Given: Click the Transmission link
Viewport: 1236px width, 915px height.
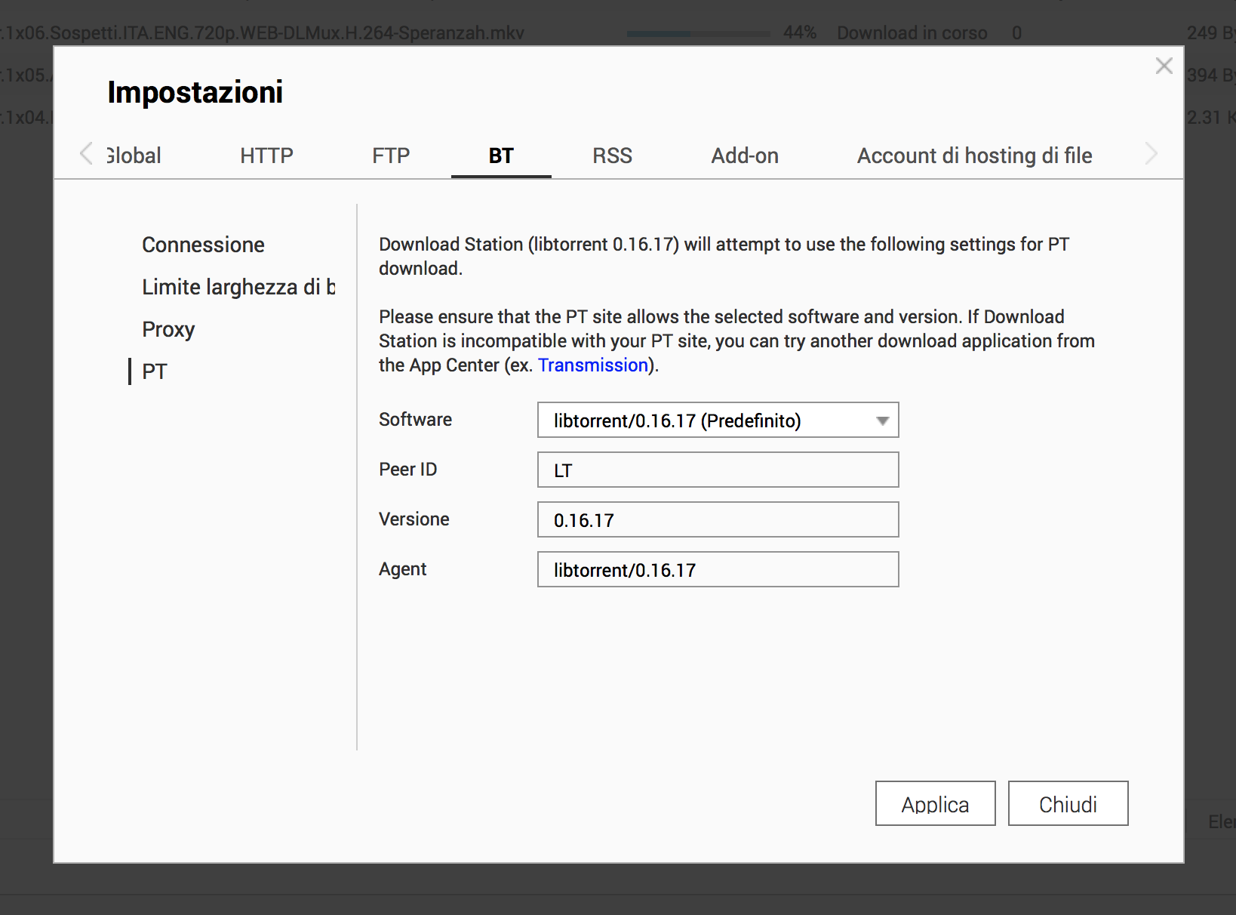Looking at the screenshot, I should point(593,365).
